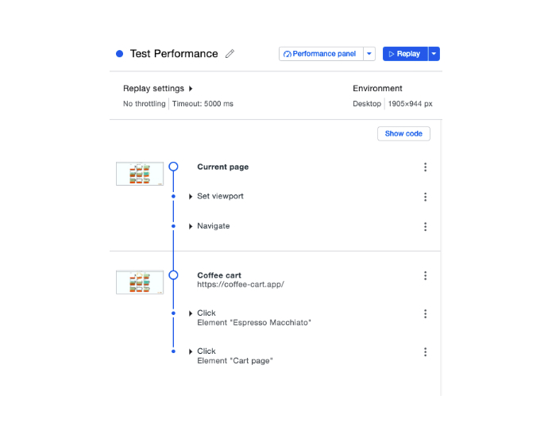Open three-dot menu for Cart page click
The height and width of the screenshot is (434, 548).
point(426,352)
